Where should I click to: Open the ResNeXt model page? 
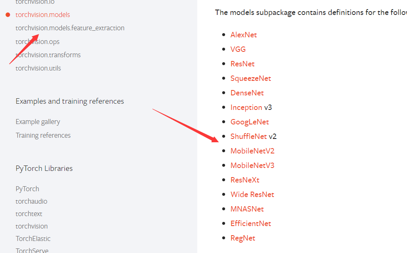(x=245, y=180)
